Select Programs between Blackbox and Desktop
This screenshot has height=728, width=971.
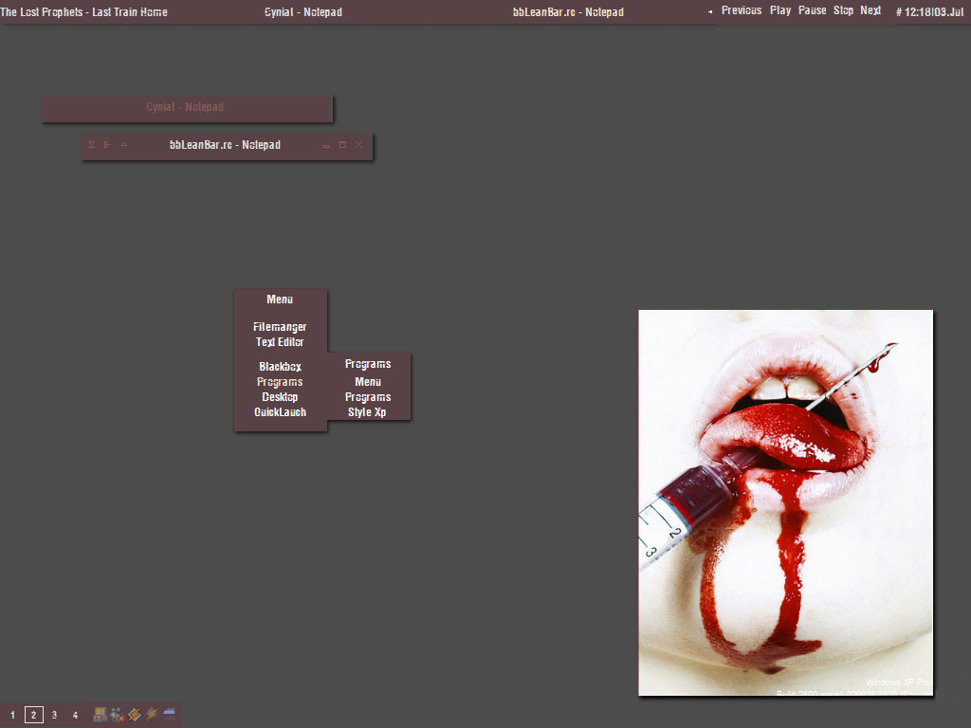tap(280, 382)
